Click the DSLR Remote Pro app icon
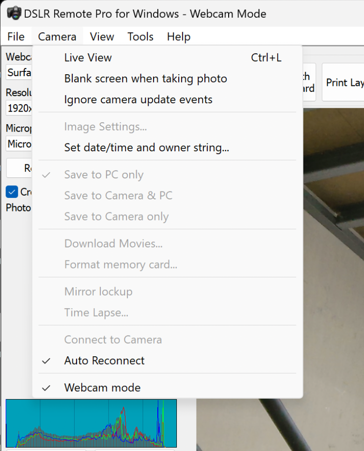Viewport: 364px width, 451px height. tap(14, 13)
